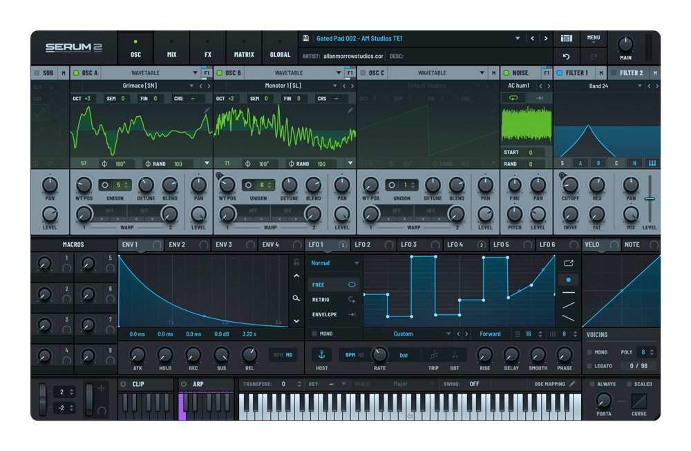Select the ENV 2 tab
The width and height of the screenshot is (691, 451).
[187, 244]
